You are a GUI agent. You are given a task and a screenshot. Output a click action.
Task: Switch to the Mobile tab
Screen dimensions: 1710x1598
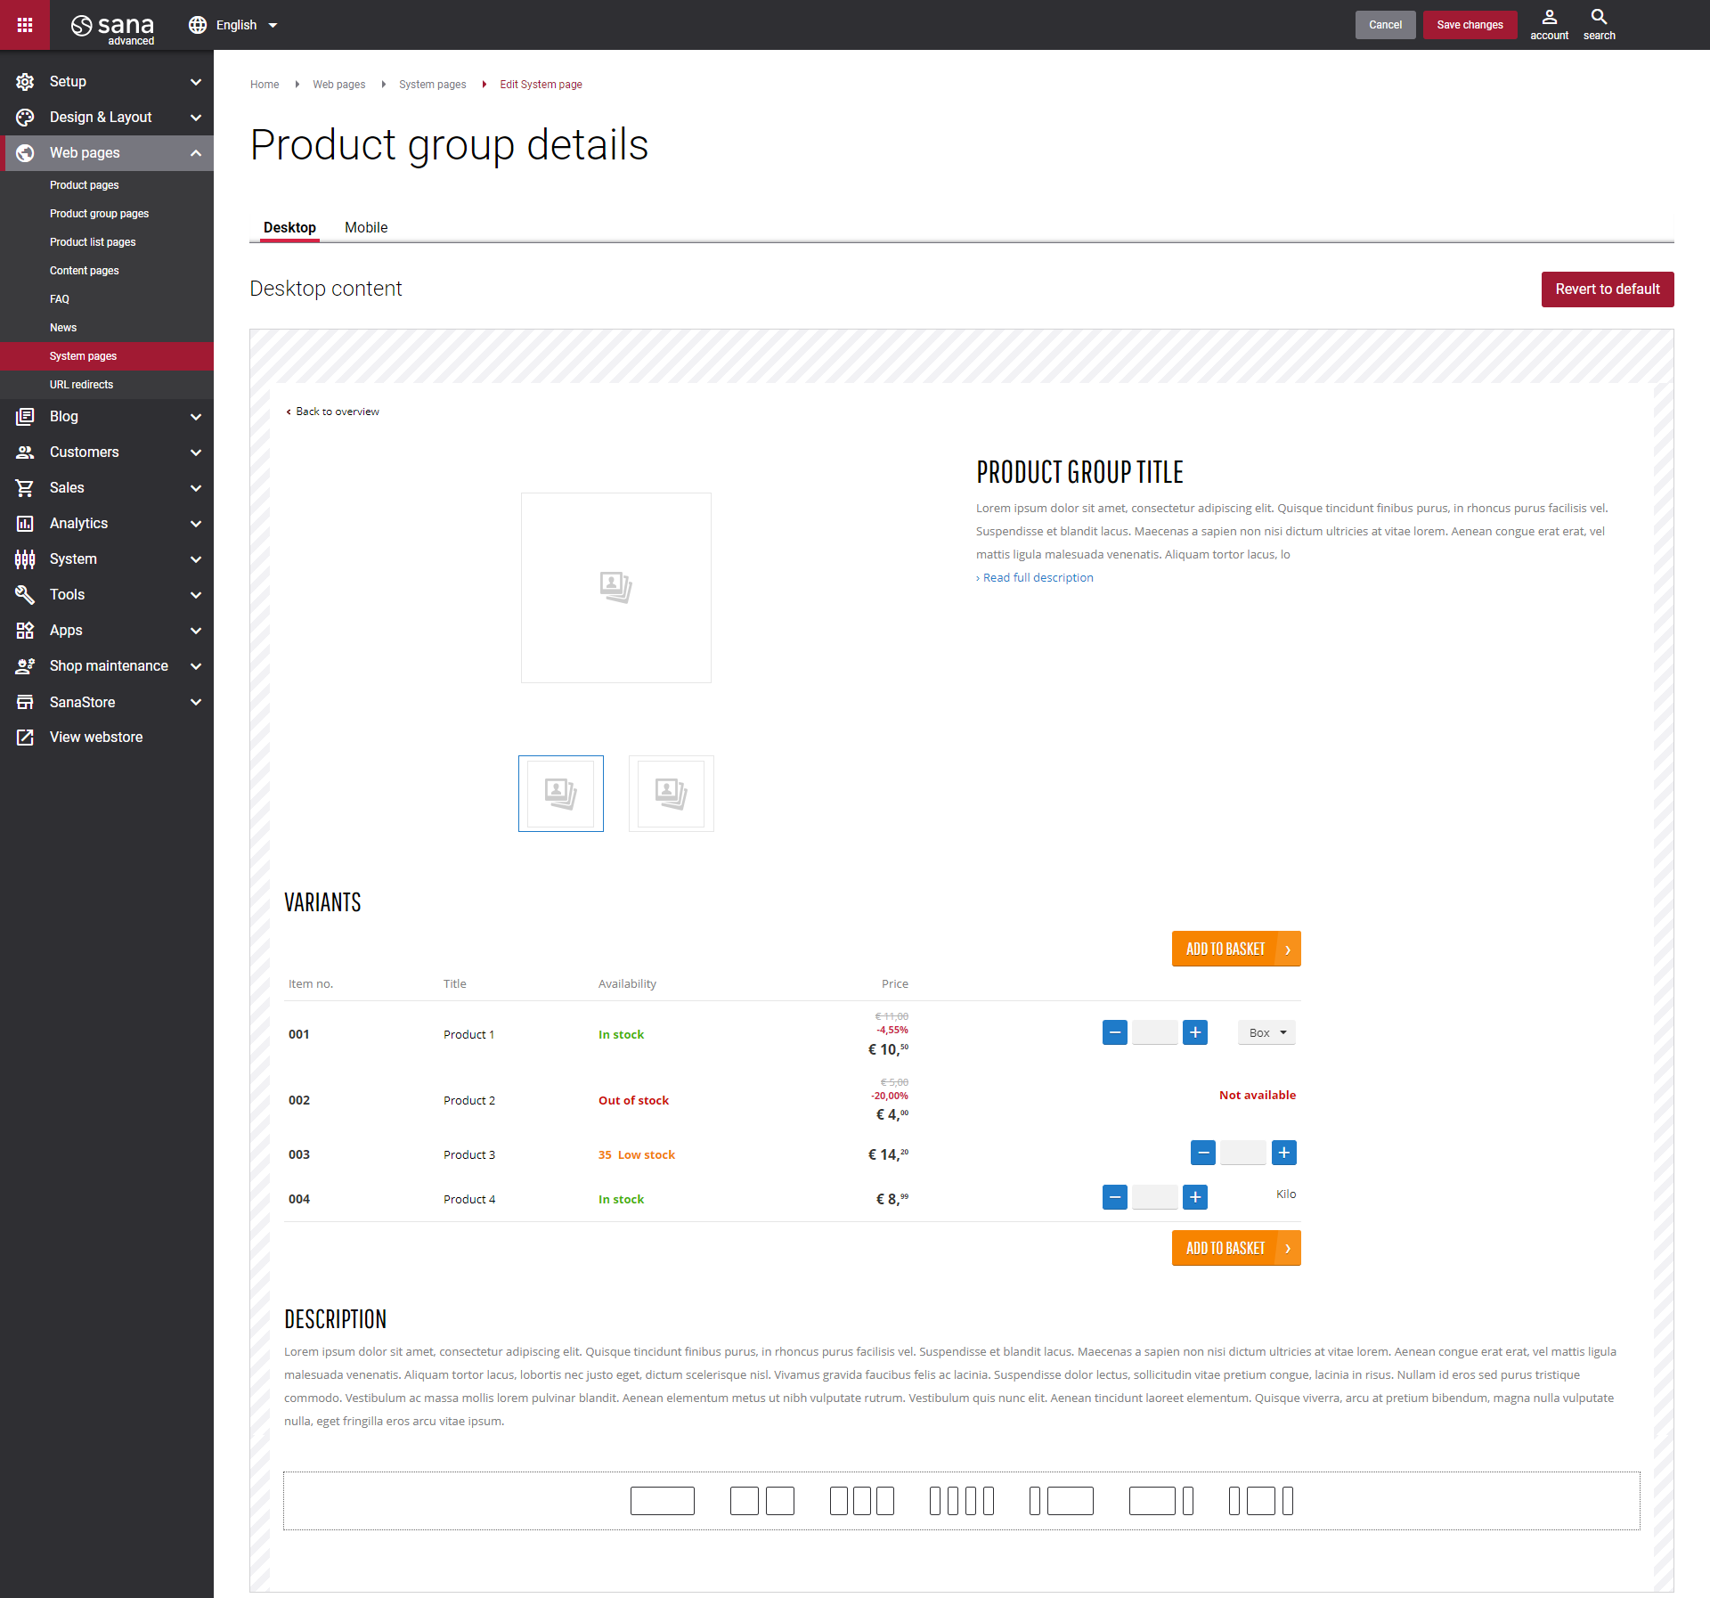366,227
